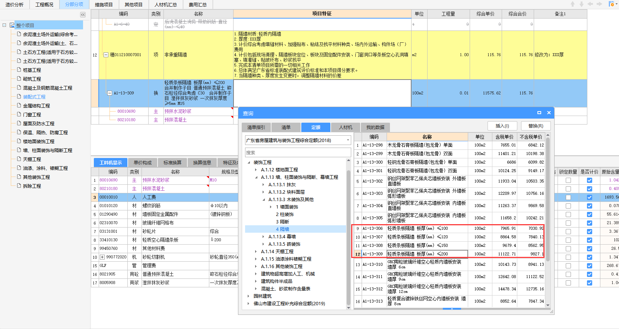This screenshot has height=329, width=619.
Task: Uncheck 是否计价 for 管理费 row
Action: click(589, 265)
